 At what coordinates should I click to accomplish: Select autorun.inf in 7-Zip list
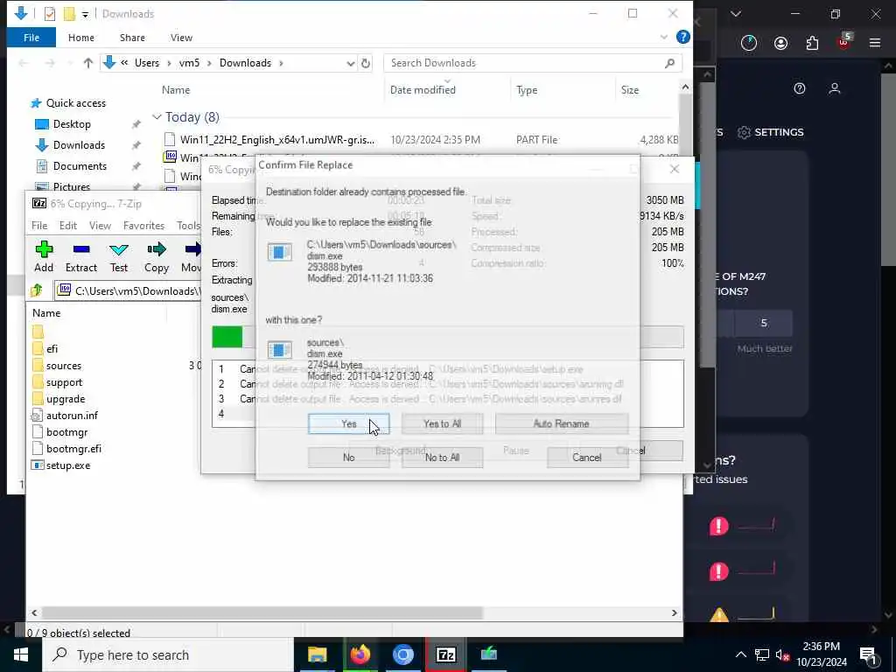point(72,416)
